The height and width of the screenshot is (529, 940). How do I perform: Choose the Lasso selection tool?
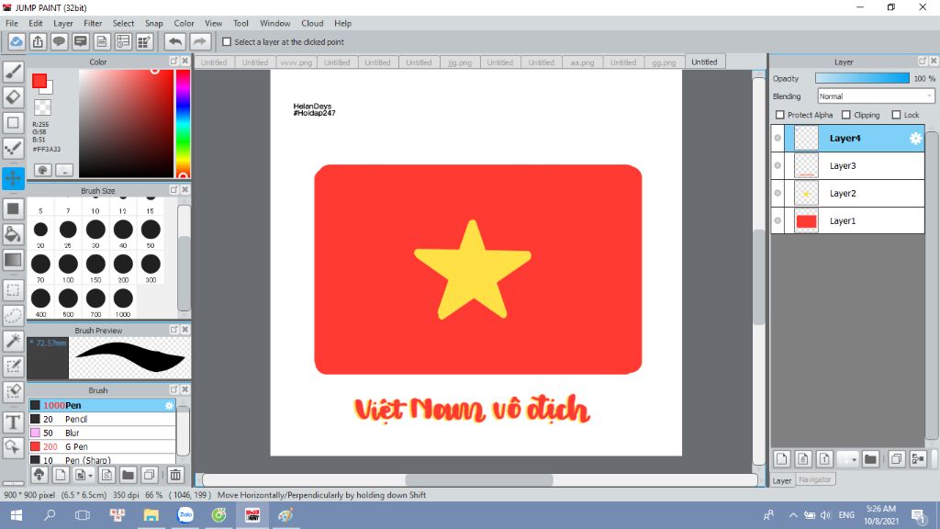pyautogui.click(x=13, y=316)
